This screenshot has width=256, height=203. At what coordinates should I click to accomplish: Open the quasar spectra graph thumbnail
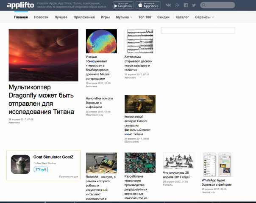click(140, 41)
